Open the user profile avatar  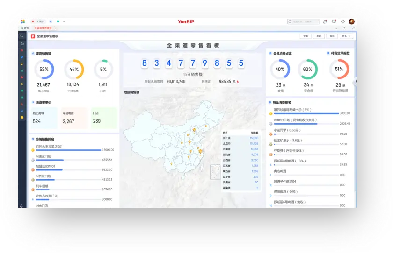coord(351,21)
